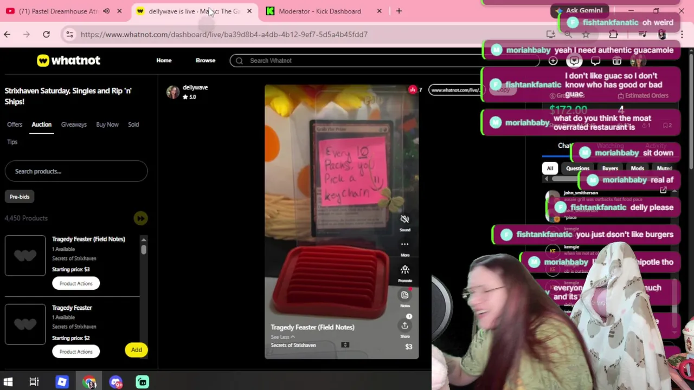The height and width of the screenshot is (390, 694).
Task: Open the Browse menu item
Action: (x=205, y=61)
